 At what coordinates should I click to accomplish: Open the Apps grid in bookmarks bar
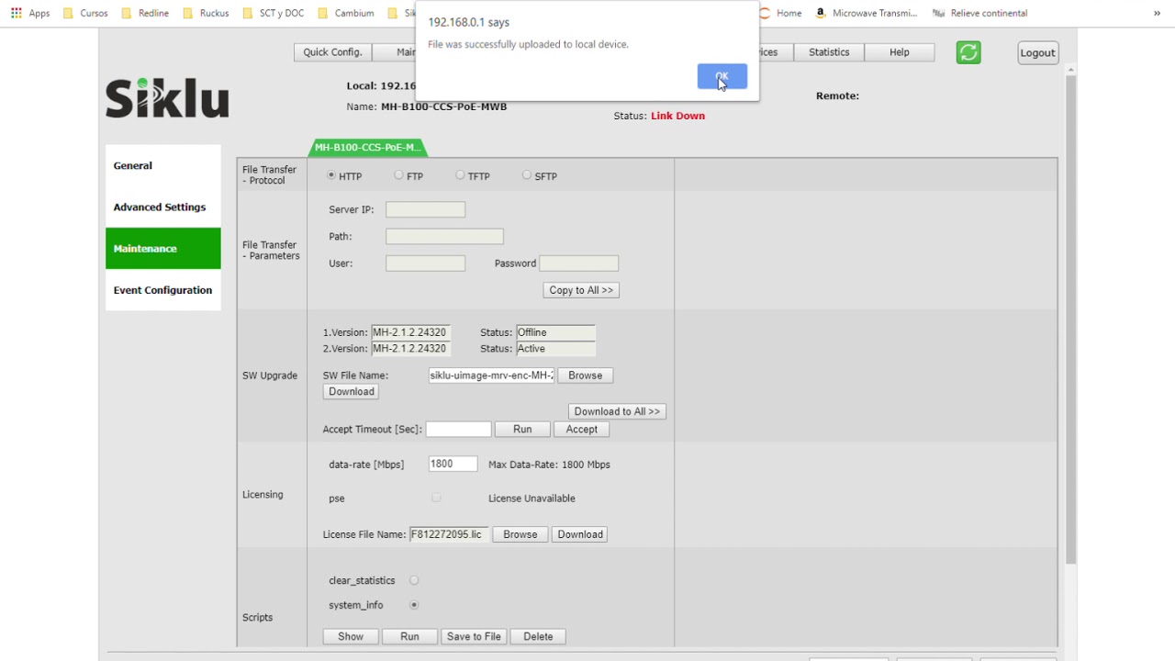(x=30, y=13)
